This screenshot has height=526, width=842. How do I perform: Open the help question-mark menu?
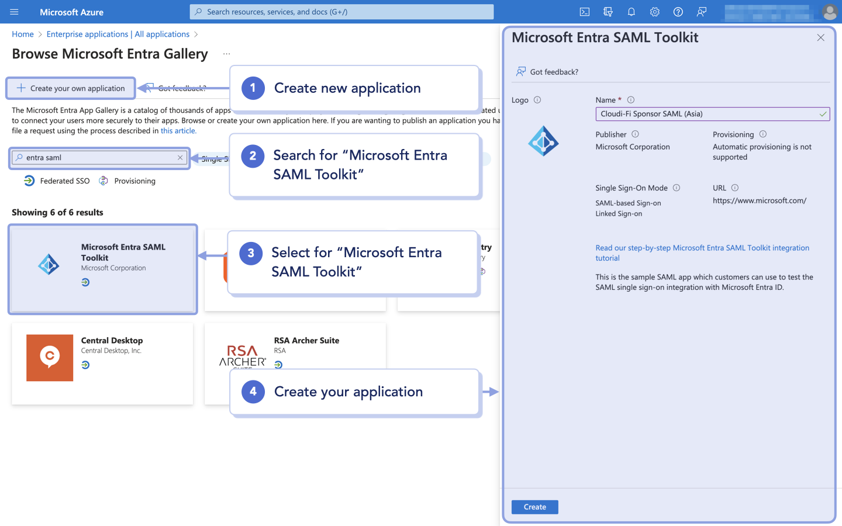point(678,12)
